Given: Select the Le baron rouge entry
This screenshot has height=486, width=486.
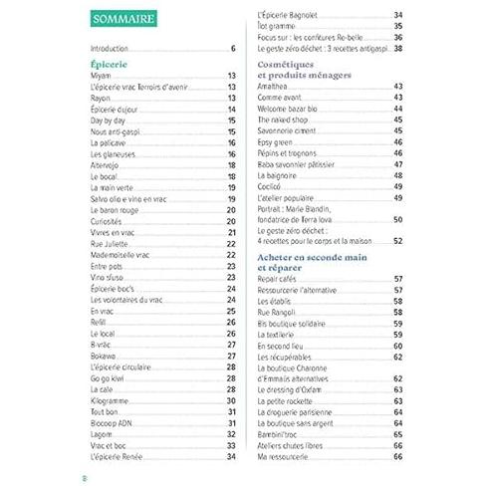Looking at the screenshot, I should click(163, 210).
